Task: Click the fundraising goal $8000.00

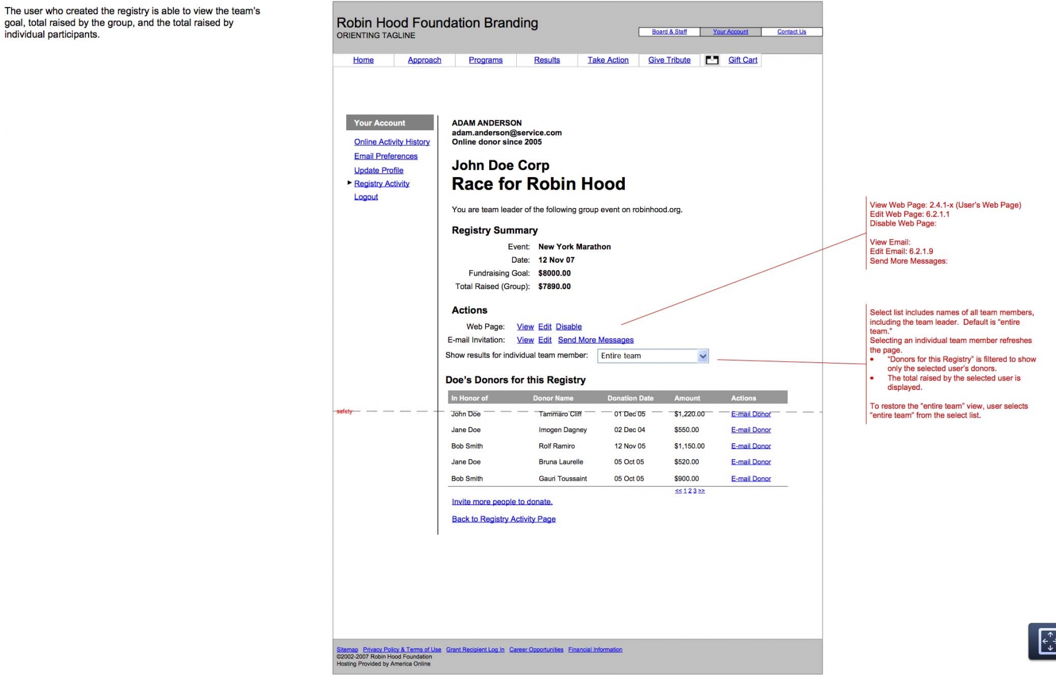Action: [x=554, y=273]
